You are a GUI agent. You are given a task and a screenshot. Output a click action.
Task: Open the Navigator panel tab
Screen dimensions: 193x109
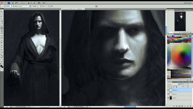(x=170, y=10)
